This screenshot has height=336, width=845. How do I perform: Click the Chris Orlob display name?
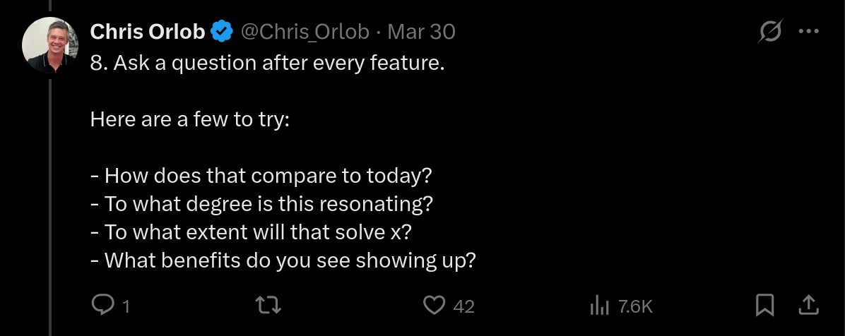point(148,32)
